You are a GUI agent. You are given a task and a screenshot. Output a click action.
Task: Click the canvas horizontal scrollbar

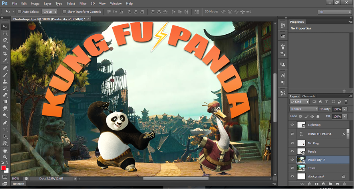pos(176,179)
